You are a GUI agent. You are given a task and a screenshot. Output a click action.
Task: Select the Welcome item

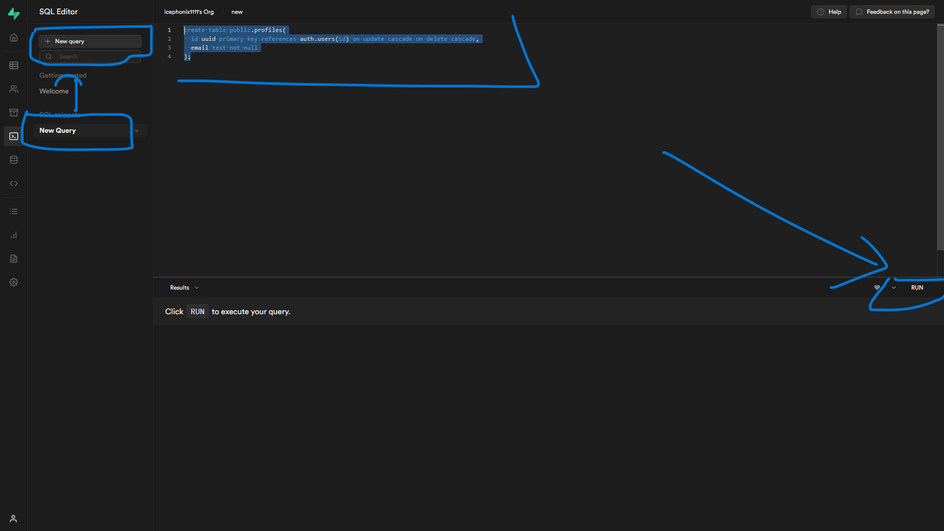tap(54, 91)
